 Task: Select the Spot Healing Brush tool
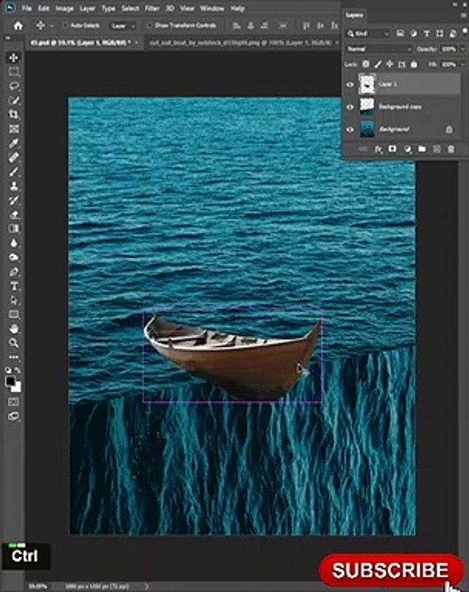point(14,157)
